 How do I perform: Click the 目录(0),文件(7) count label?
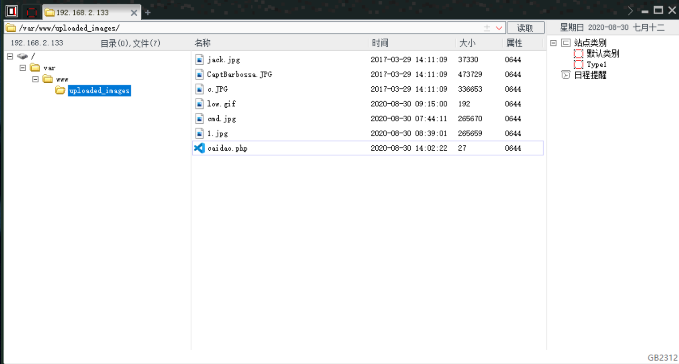pos(130,43)
